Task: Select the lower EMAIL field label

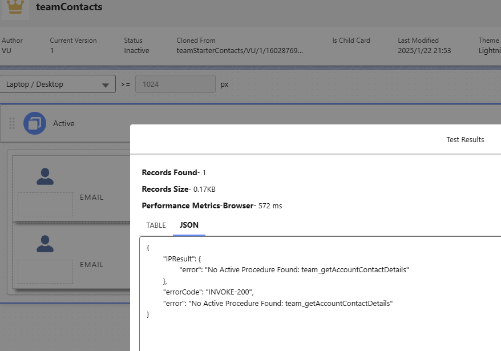Action: tap(92, 265)
